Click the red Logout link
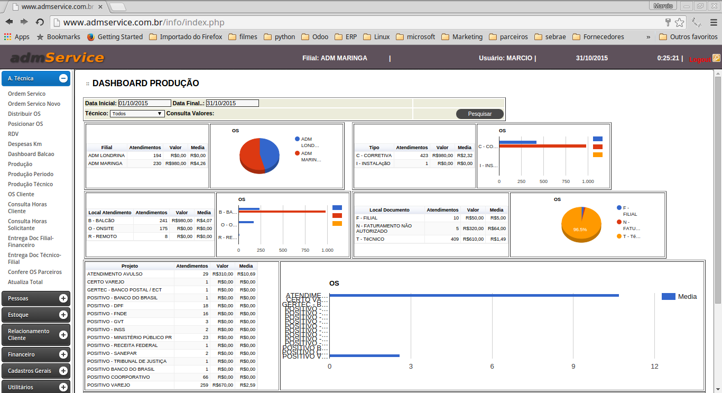The image size is (722, 393). click(x=700, y=60)
